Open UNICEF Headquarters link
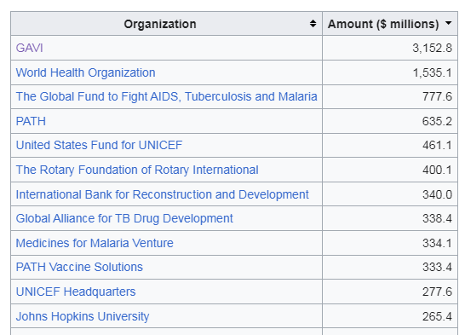 pos(76,292)
